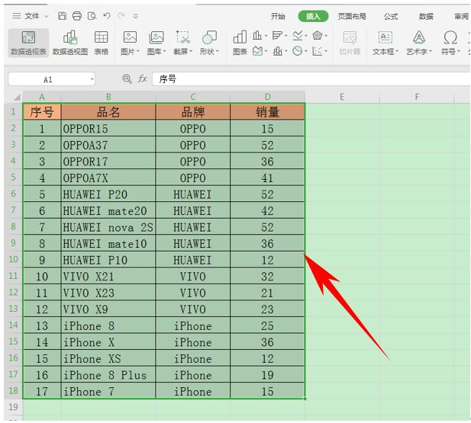Start a Screenshot (截屏)
The height and width of the screenshot is (423, 471).
click(x=182, y=43)
